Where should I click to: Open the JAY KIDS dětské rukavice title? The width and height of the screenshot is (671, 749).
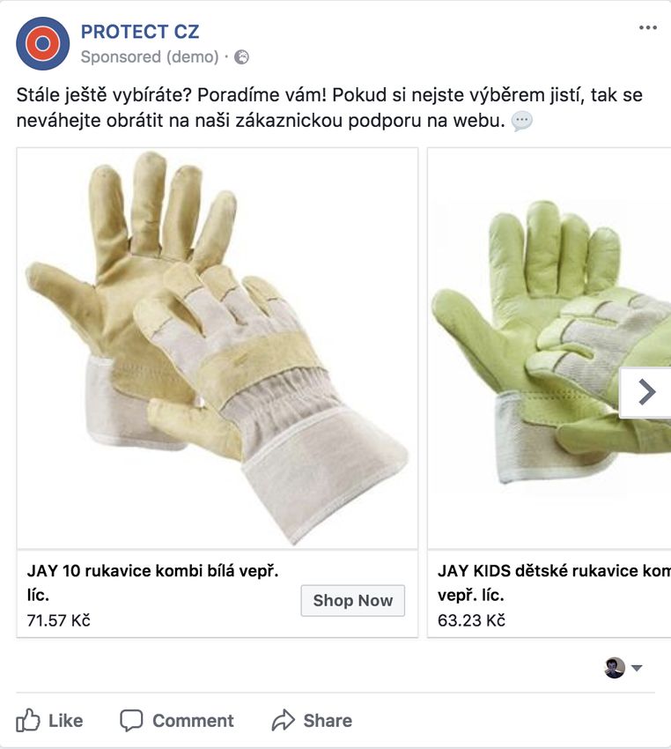(554, 582)
